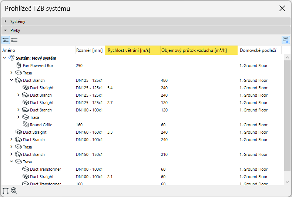This screenshot has height=197, width=292.
Task: Click the Nový systém system icon
Action: coord(11,58)
